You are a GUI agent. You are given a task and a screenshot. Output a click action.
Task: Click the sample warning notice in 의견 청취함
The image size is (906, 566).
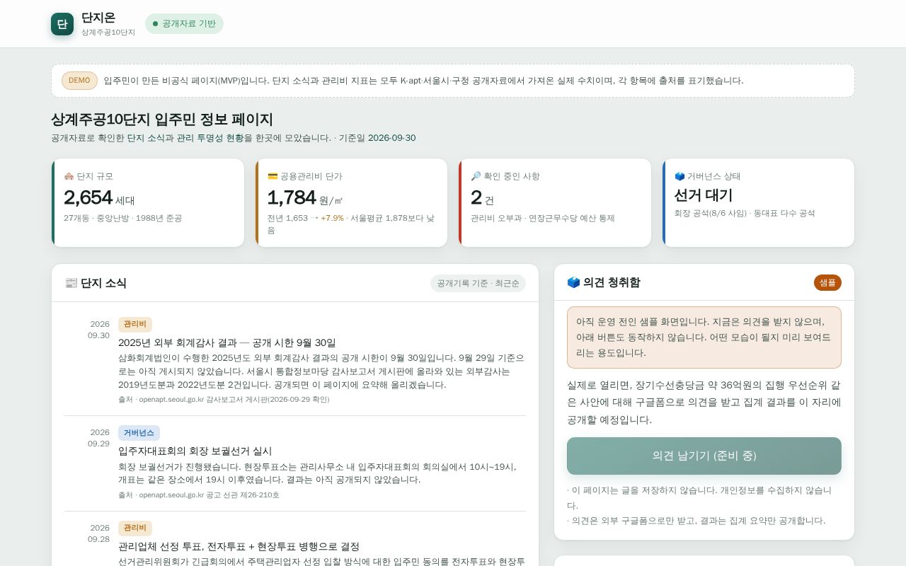(x=704, y=337)
